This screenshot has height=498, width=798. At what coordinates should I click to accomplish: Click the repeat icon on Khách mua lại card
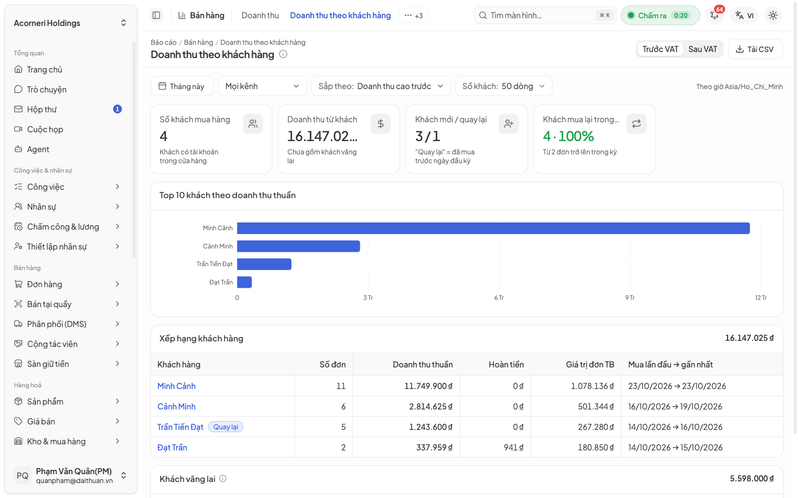[x=636, y=124]
